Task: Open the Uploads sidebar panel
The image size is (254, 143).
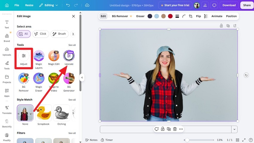Action: click(7, 52)
